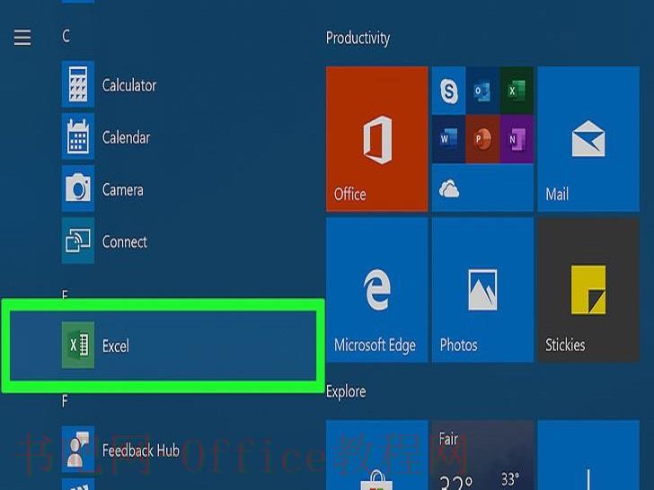654x490 pixels.
Task: Open Outlook from the Office folder tile
Action: point(482,90)
